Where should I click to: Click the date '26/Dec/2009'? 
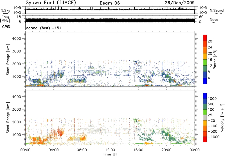180,3
